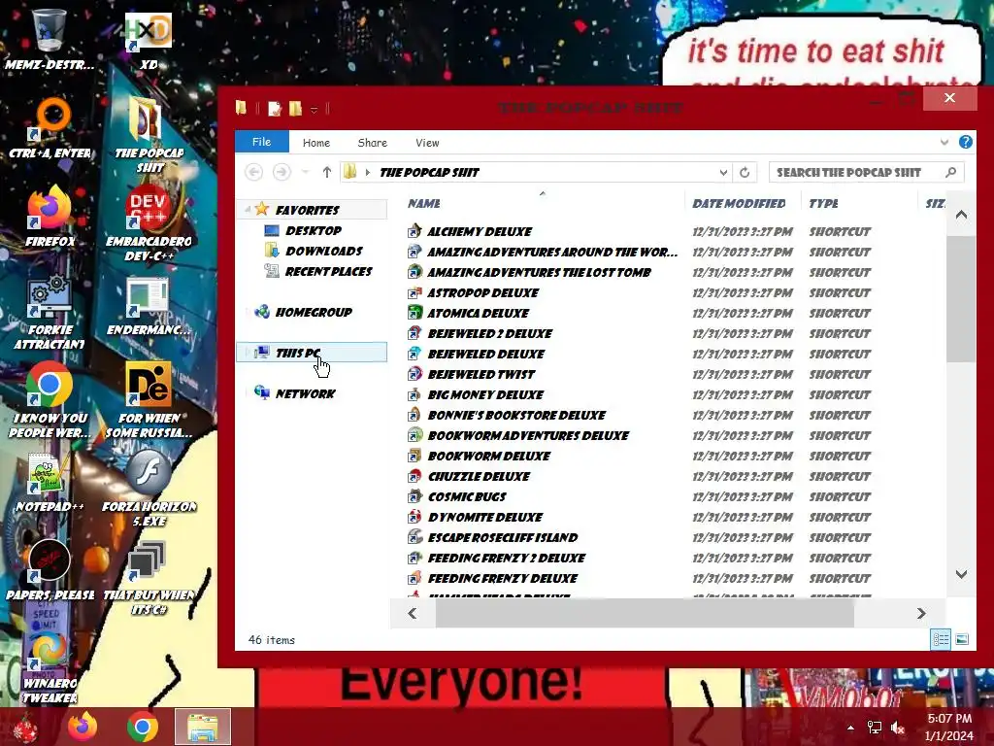Click the horizontal scrollbar right arrow

click(921, 613)
